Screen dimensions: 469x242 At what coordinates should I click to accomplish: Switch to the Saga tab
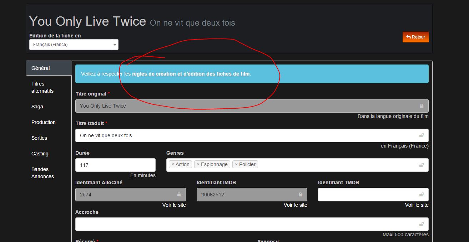[49, 107]
